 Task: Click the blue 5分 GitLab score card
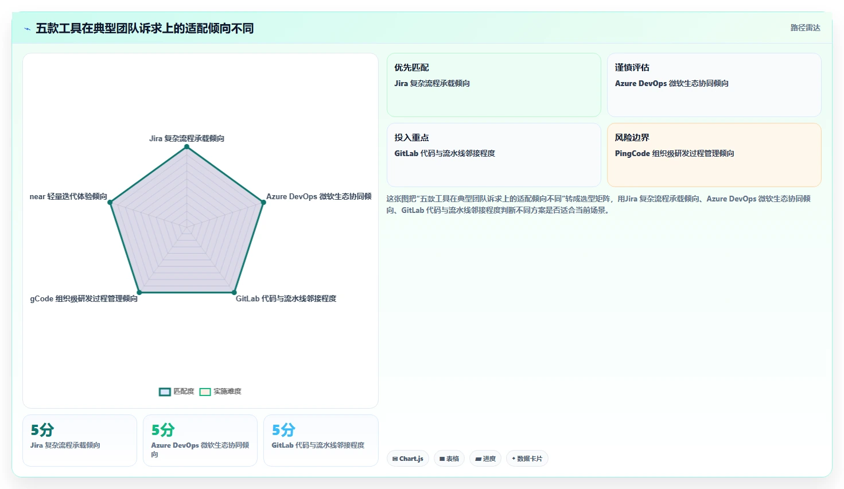(321, 440)
